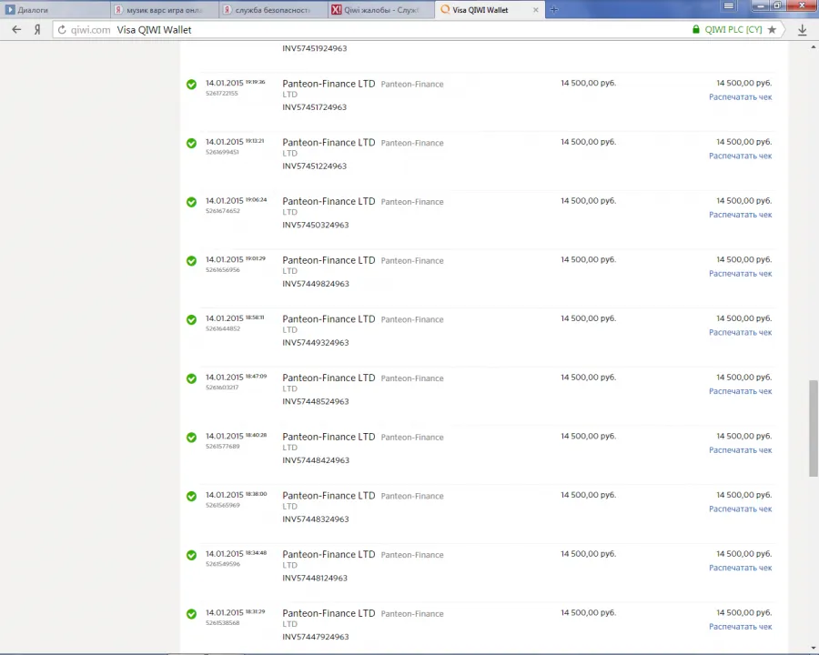Select invoice number INV57449324963
This screenshot has height=655, width=819.
point(316,343)
